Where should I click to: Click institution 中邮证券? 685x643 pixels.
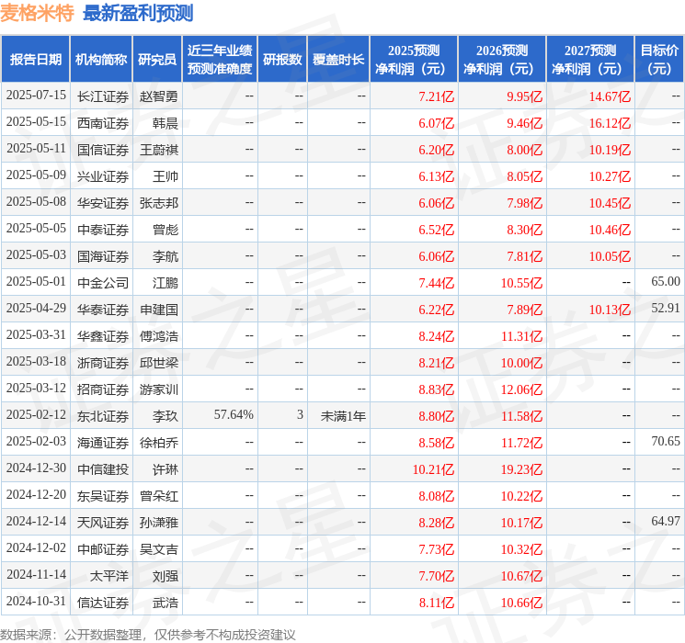(x=103, y=549)
